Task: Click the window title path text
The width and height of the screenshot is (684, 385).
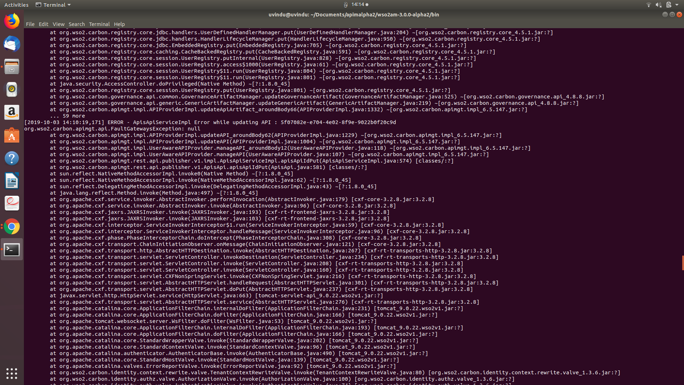Action: [354, 15]
